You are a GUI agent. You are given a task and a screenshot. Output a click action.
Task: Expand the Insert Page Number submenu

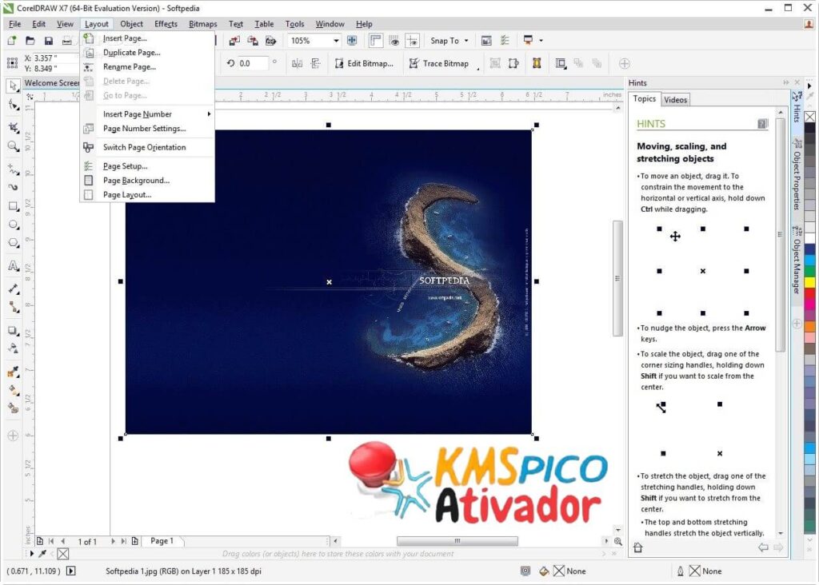(209, 113)
